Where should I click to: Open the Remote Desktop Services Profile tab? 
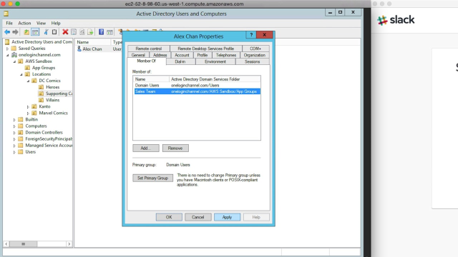(205, 49)
